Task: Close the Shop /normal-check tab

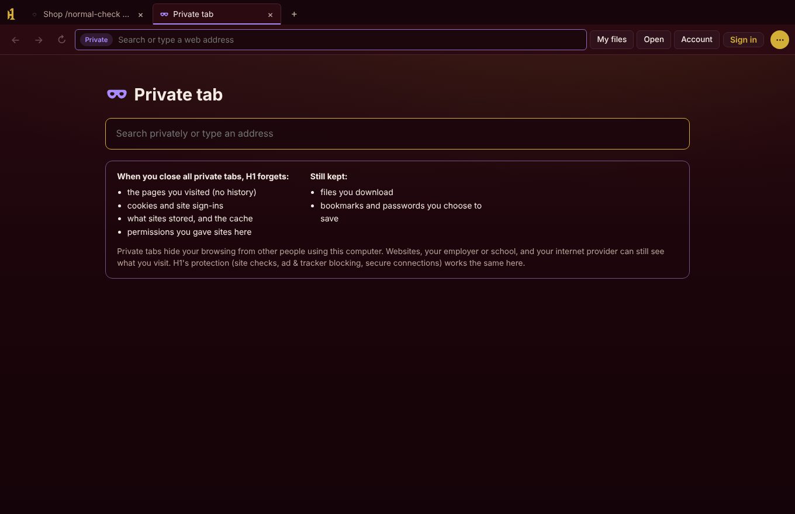Action: [x=140, y=15]
